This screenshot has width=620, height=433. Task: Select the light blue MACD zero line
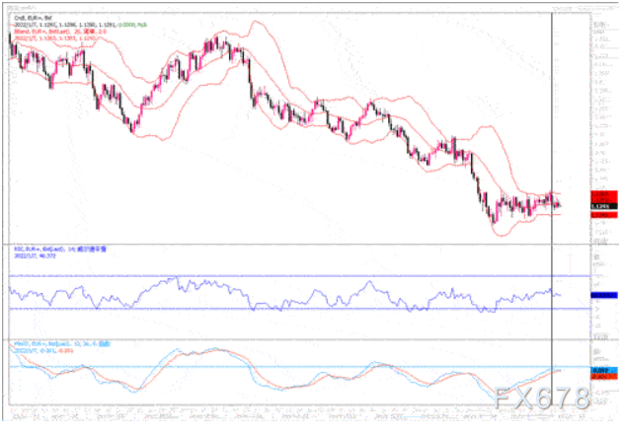pyautogui.click(x=296, y=367)
